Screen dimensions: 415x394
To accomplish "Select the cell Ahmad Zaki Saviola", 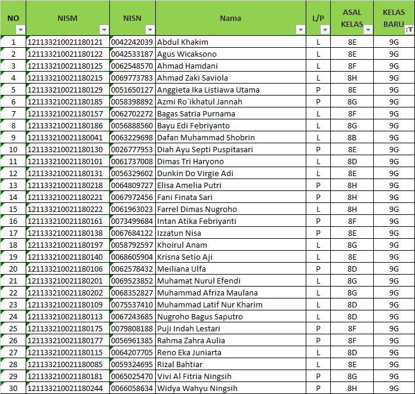I will click(230, 78).
